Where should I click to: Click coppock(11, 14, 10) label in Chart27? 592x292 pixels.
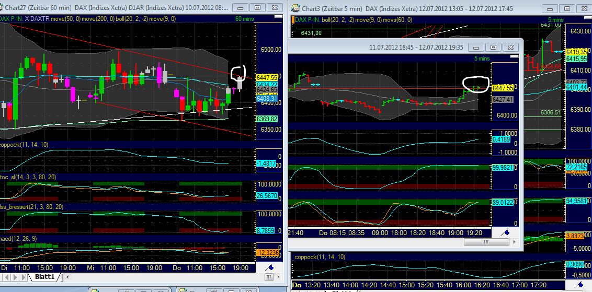[x=24, y=145]
